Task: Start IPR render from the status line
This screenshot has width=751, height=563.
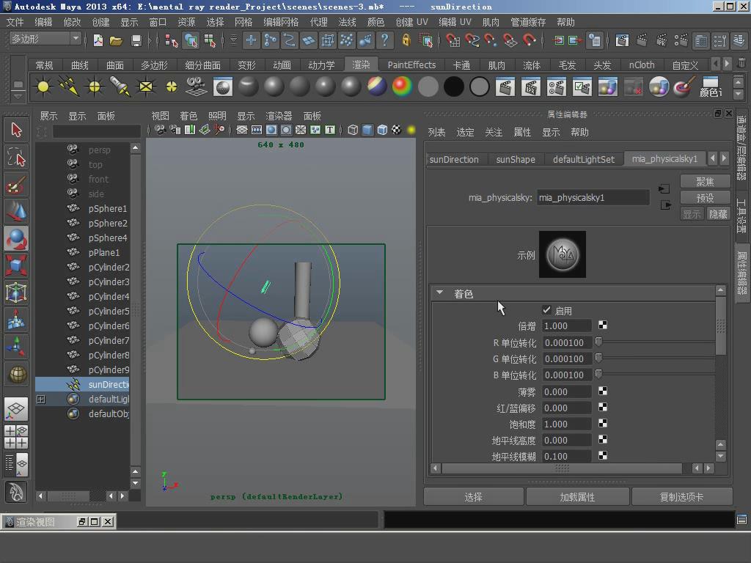Action: 661,41
